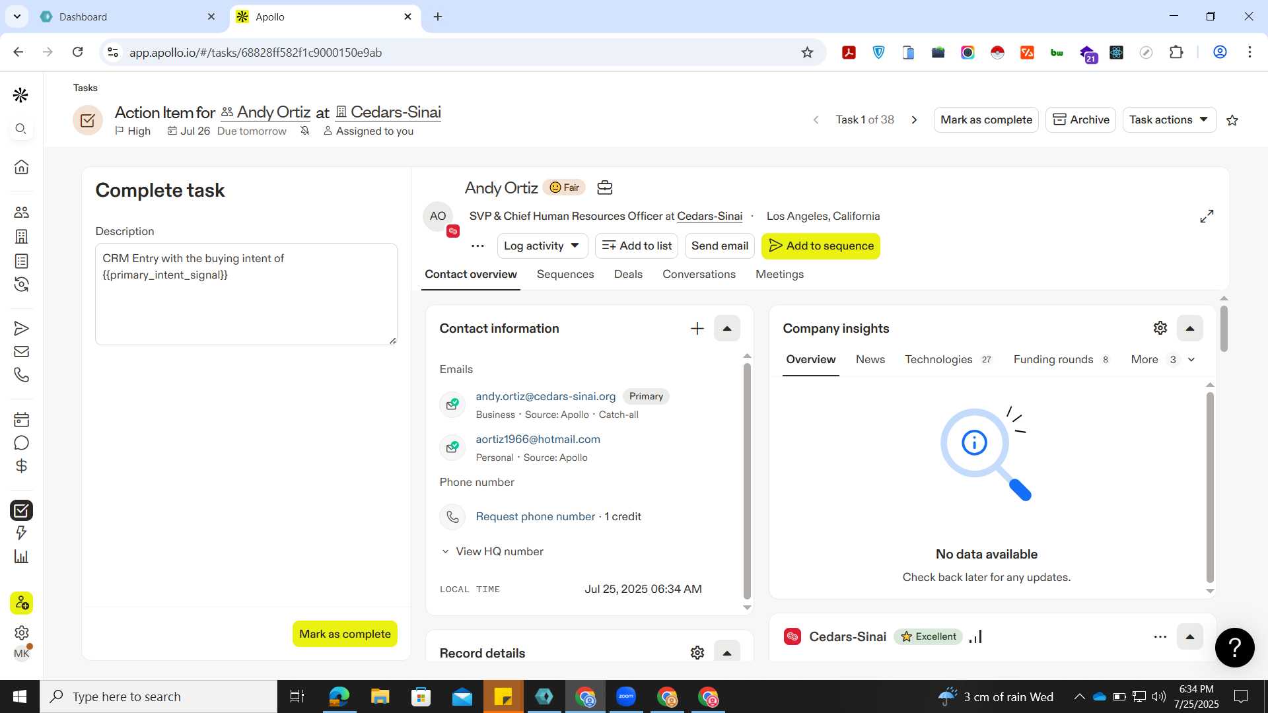Open the Technologies tab
Image resolution: width=1268 pixels, height=713 pixels.
coord(948,360)
